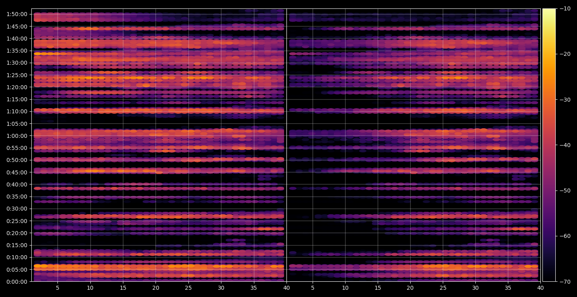The height and width of the screenshot is (297, 577).
Task: Select the 1:00:00 y-axis label
Action: click(x=17, y=136)
